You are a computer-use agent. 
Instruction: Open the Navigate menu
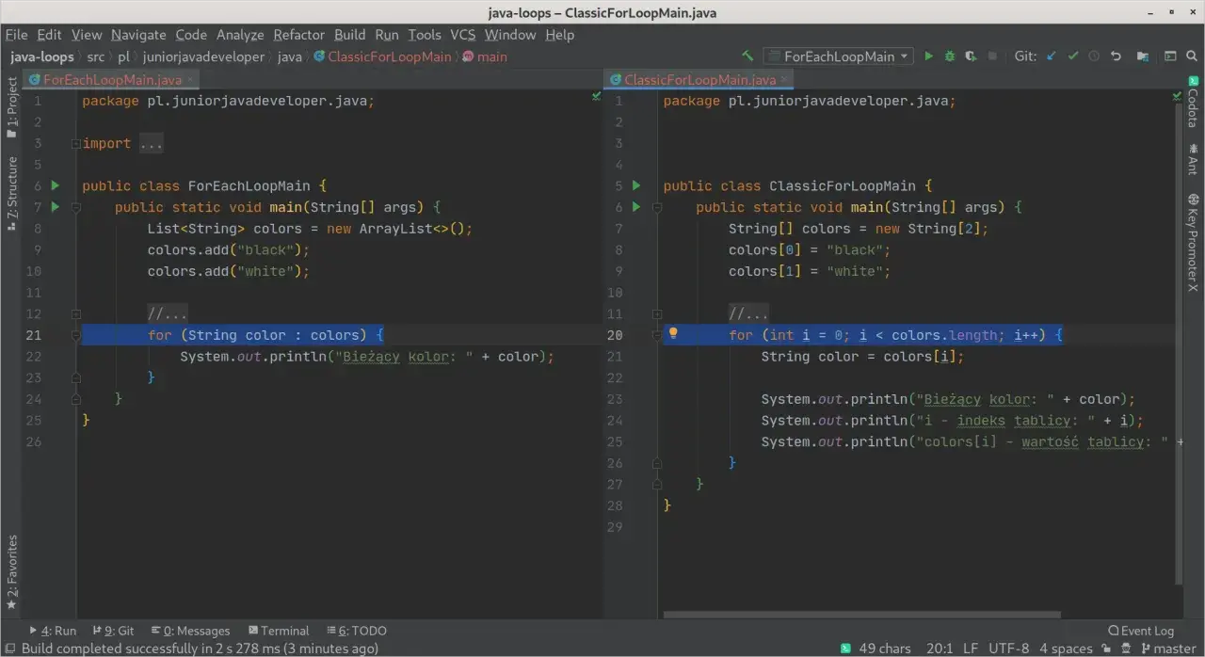pyautogui.click(x=138, y=35)
